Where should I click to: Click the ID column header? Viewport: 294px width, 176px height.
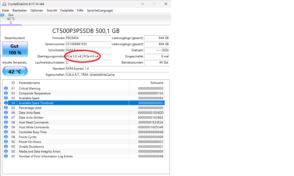[13, 83]
